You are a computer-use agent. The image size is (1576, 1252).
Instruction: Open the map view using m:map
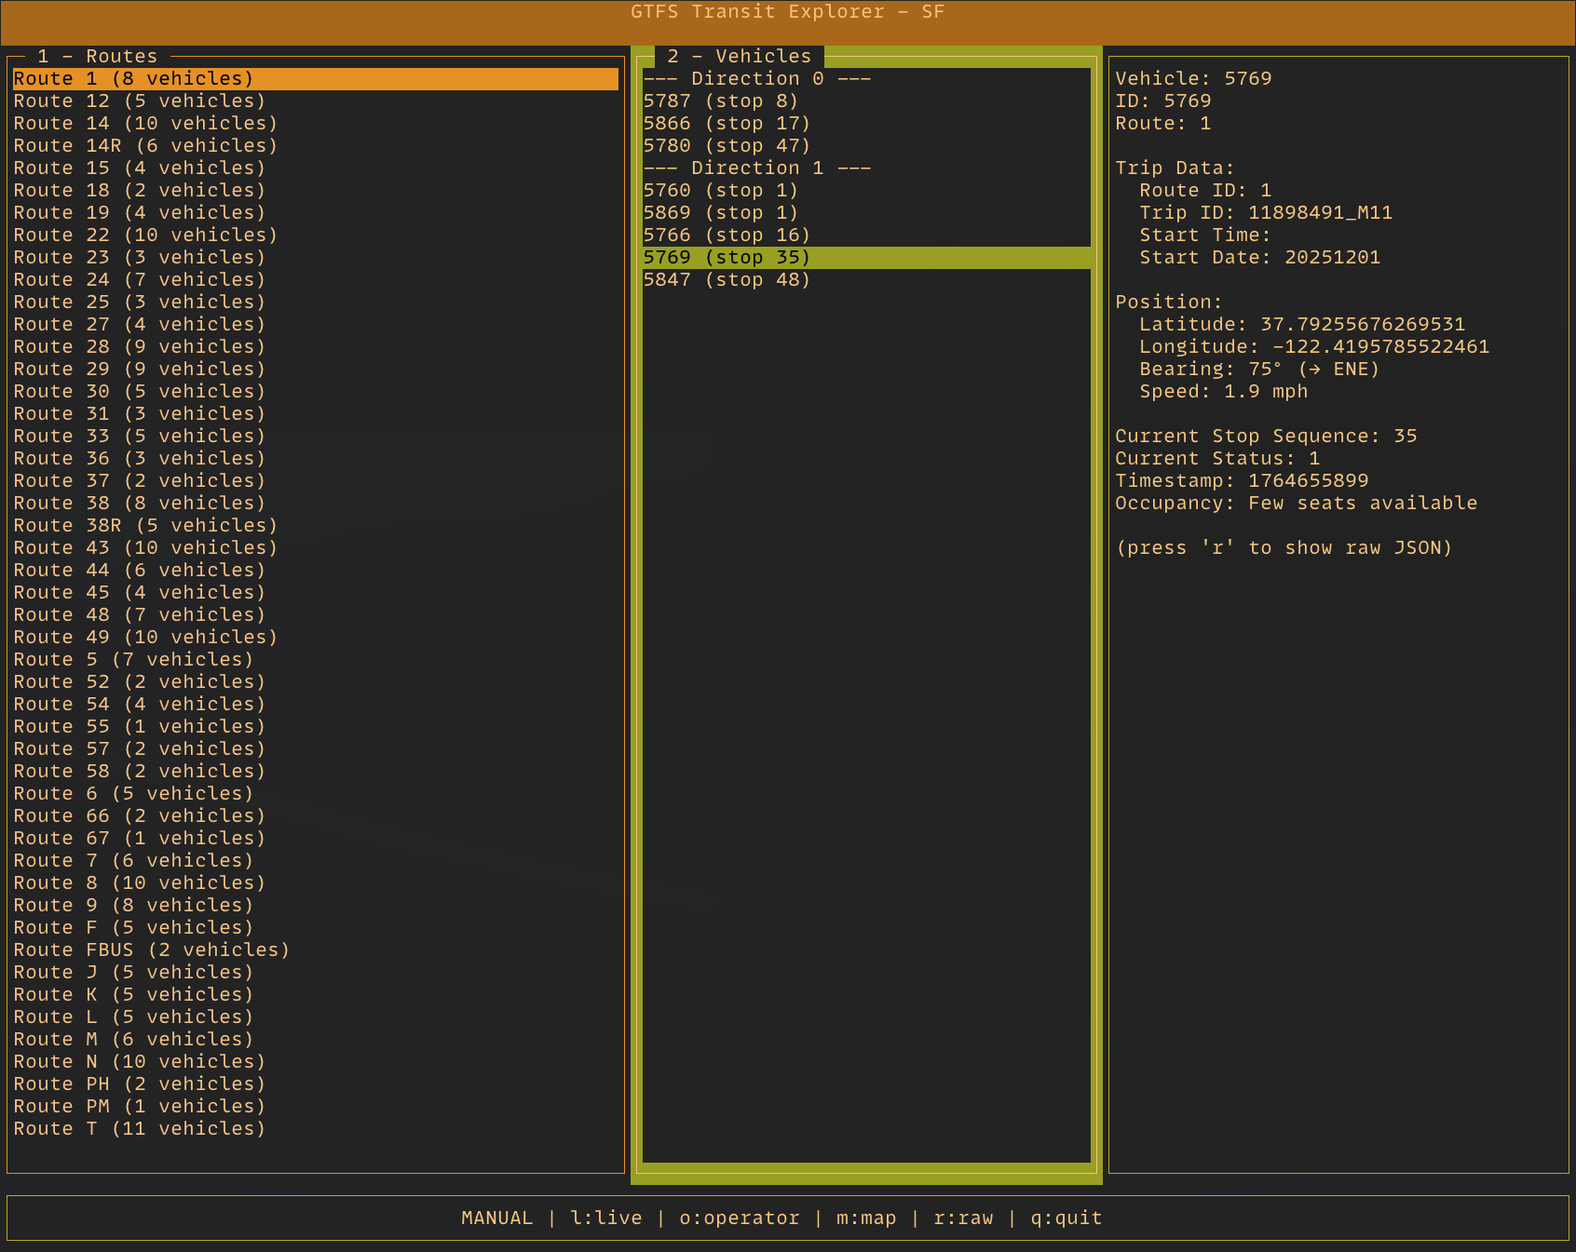(x=865, y=1218)
